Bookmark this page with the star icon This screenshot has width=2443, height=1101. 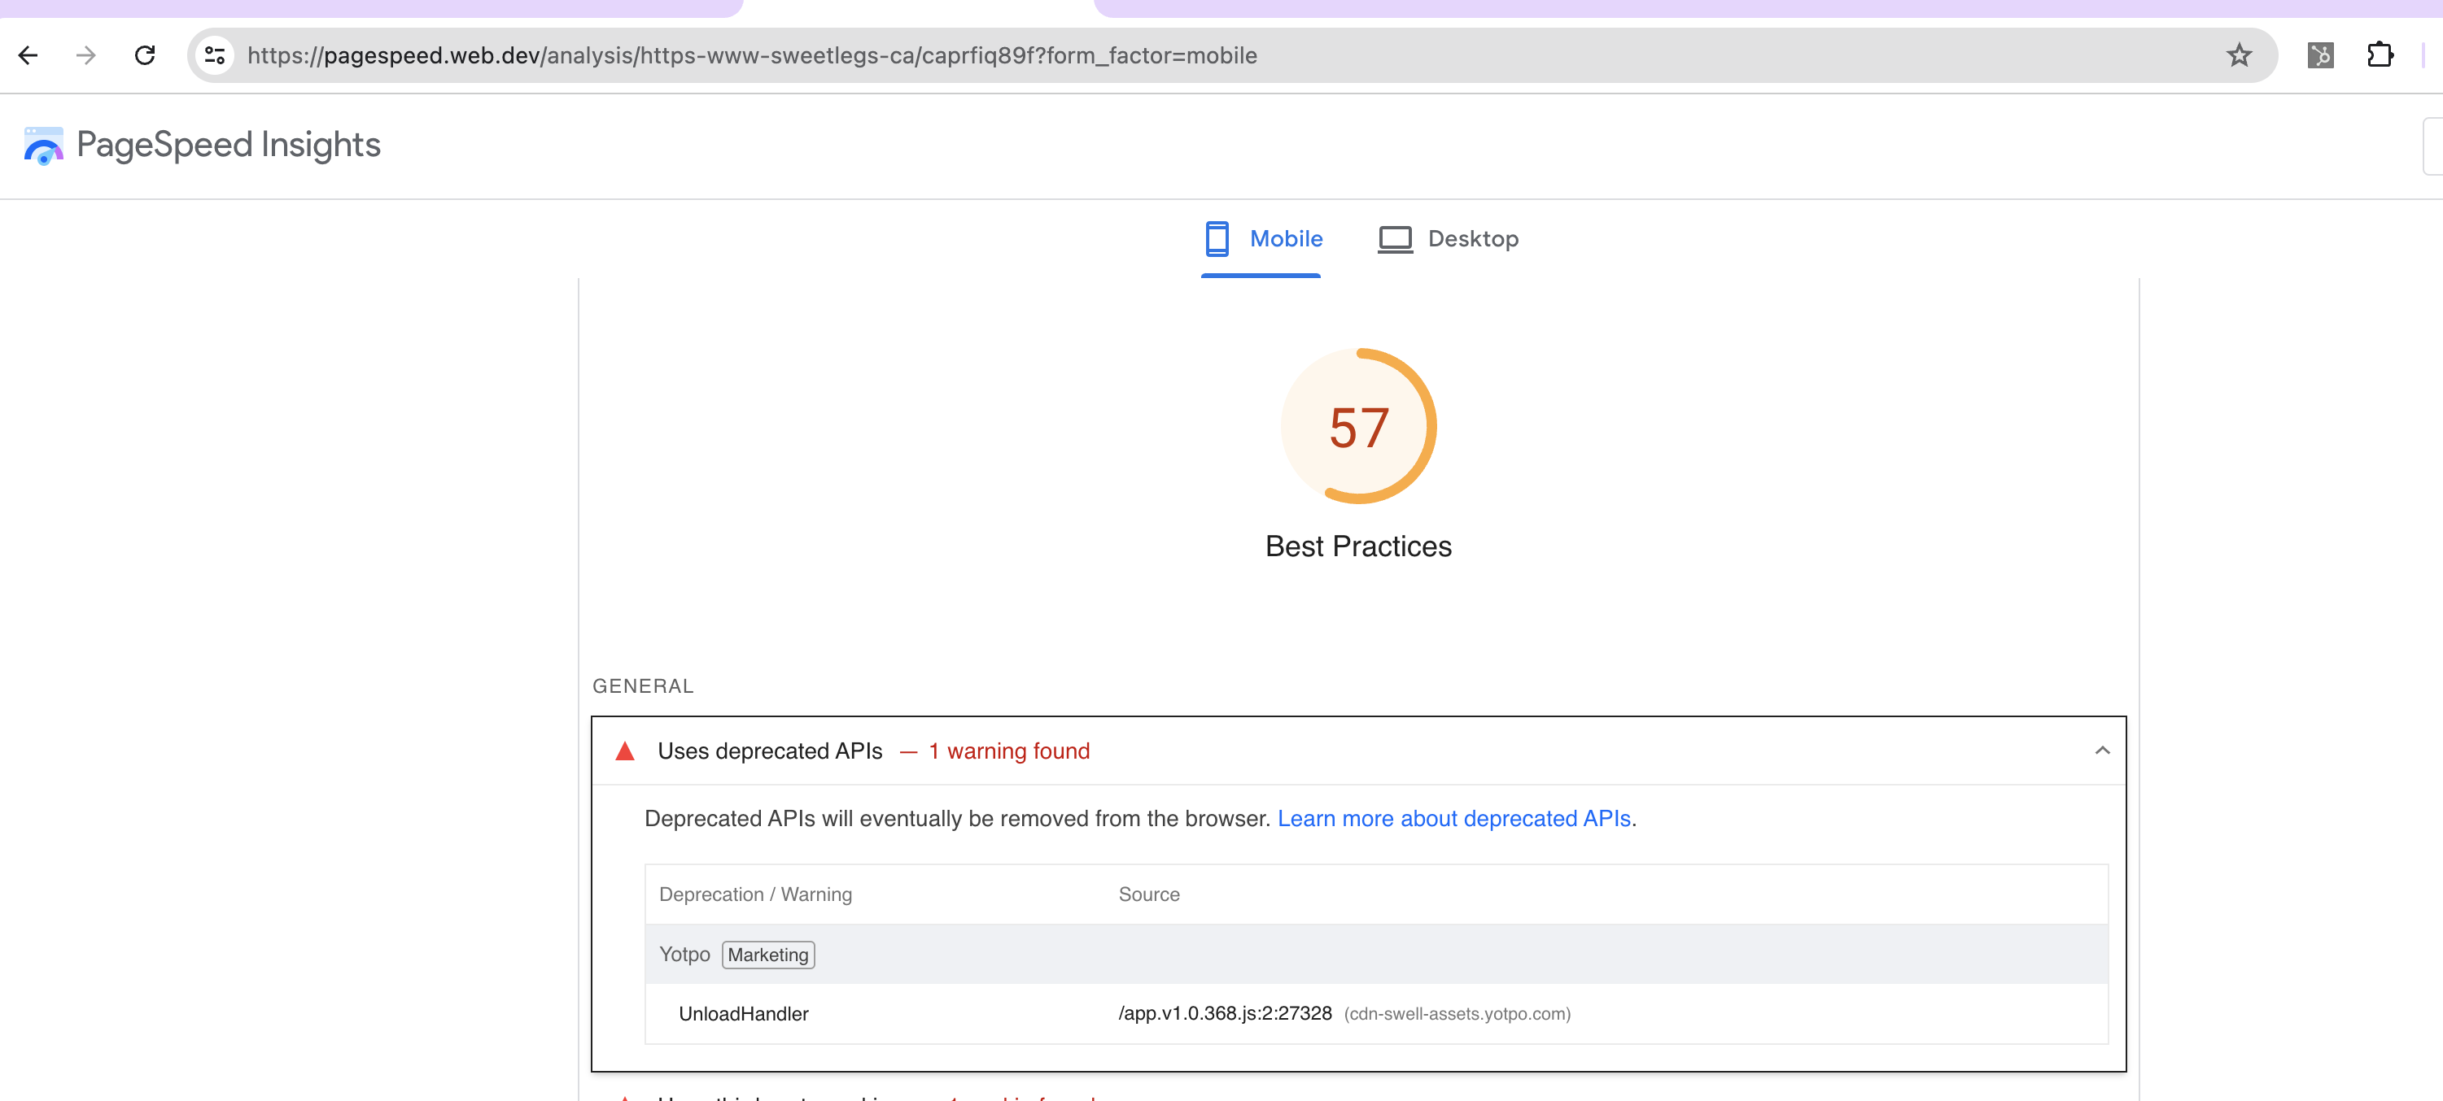point(2238,56)
